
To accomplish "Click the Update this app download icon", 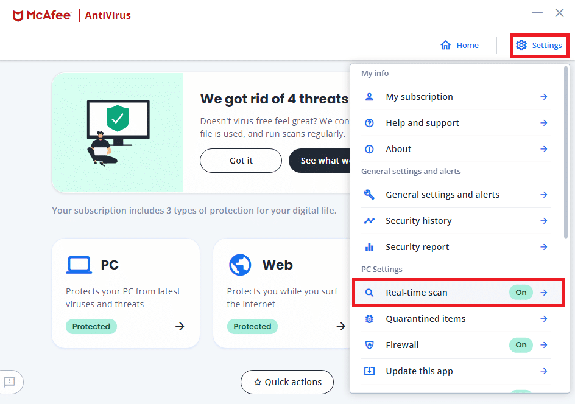I will tap(369, 371).
